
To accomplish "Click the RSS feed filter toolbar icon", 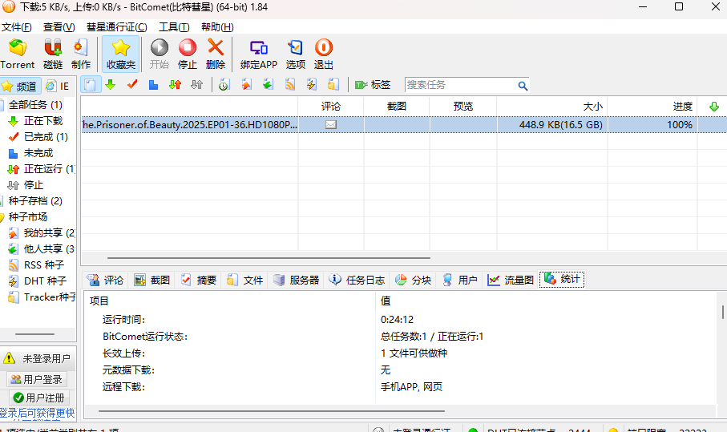I will pyautogui.click(x=290, y=84).
